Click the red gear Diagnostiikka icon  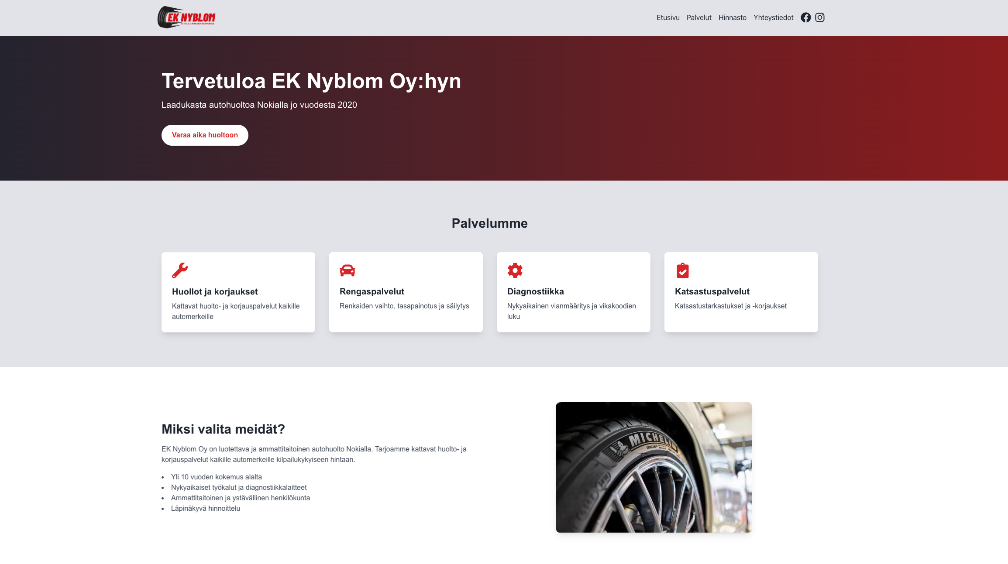pyautogui.click(x=515, y=270)
